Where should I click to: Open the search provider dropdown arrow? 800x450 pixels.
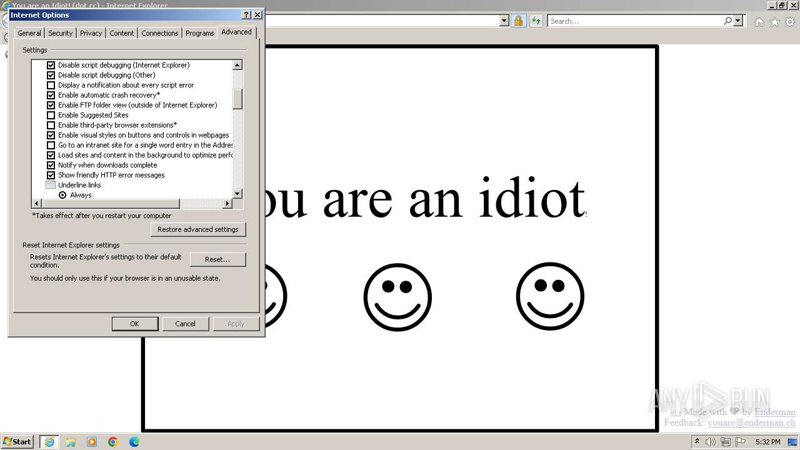(738, 21)
